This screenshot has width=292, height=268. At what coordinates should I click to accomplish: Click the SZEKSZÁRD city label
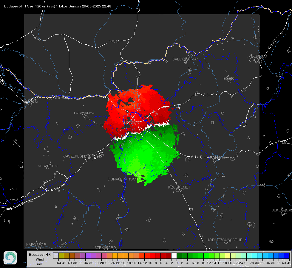pyautogui.click(x=105, y=247)
